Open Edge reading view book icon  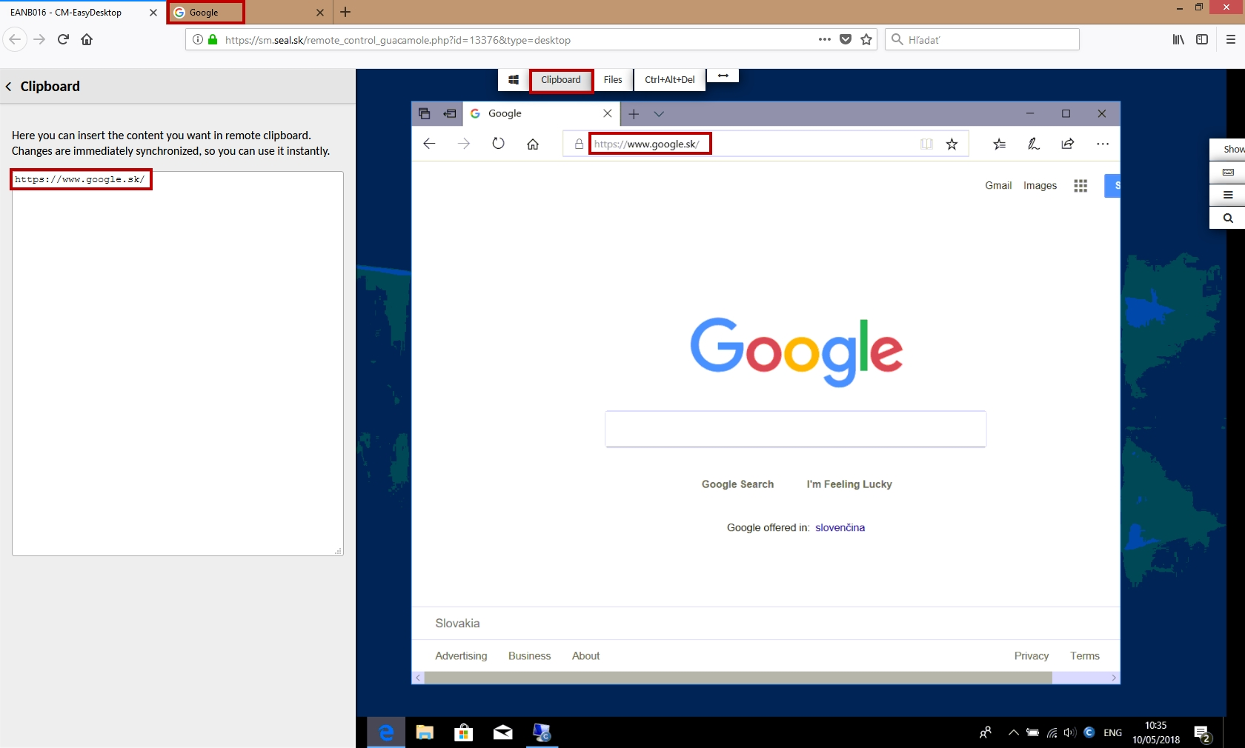click(x=926, y=144)
